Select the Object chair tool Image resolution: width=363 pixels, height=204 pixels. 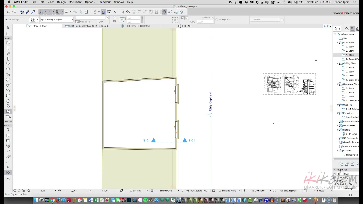(x=8, y=106)
